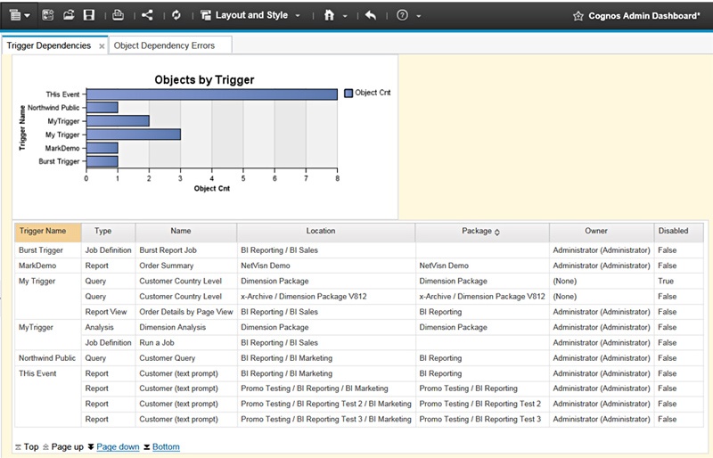The width and height of the screenshot is (713, 458).
Task: Close the Trigger Dependencies tab
Action: coord(102,46)
